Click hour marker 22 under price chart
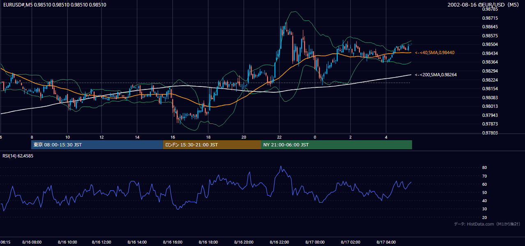 279,137
